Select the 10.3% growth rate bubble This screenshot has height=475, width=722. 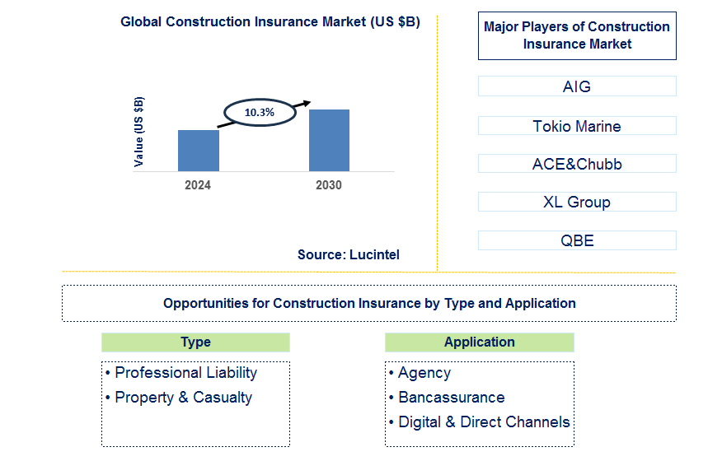click(x=260, y=113)
